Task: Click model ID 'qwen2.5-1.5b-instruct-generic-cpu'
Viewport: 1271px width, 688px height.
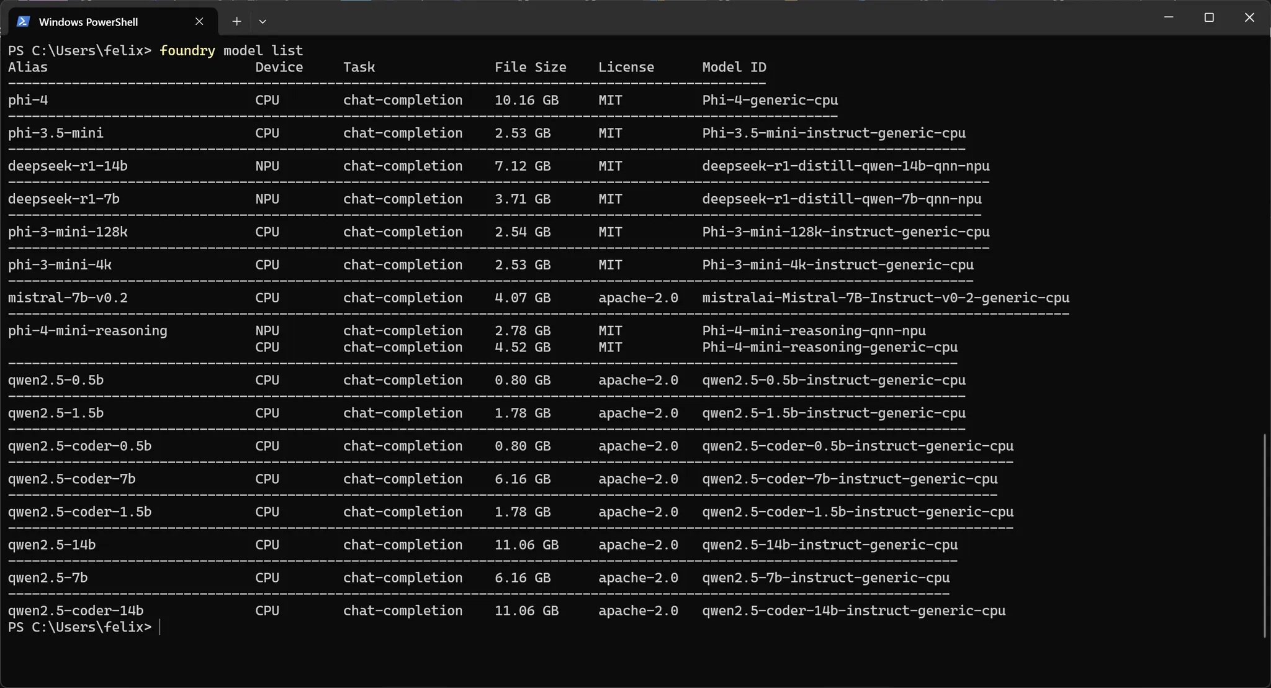Action: pos(834,413)
